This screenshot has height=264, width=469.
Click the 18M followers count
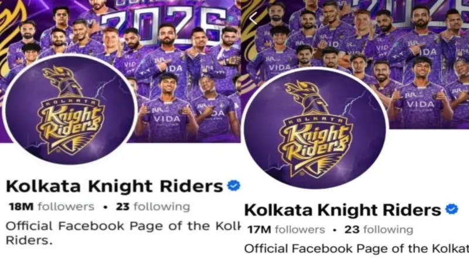(52, 207)
